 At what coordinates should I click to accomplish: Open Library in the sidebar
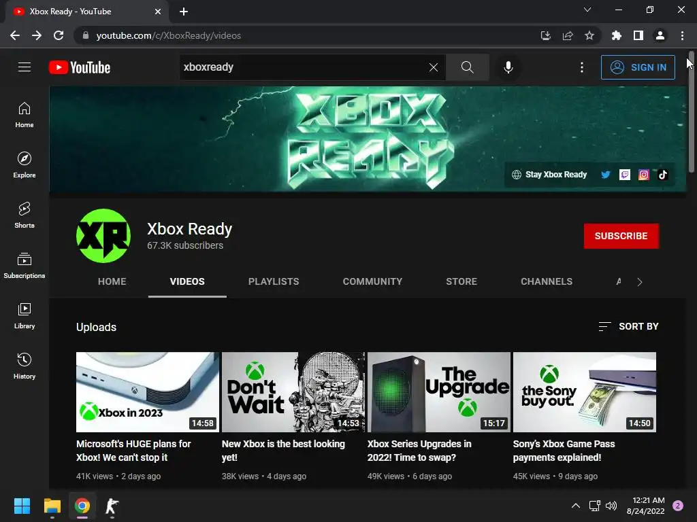click(x=25, y=316)
